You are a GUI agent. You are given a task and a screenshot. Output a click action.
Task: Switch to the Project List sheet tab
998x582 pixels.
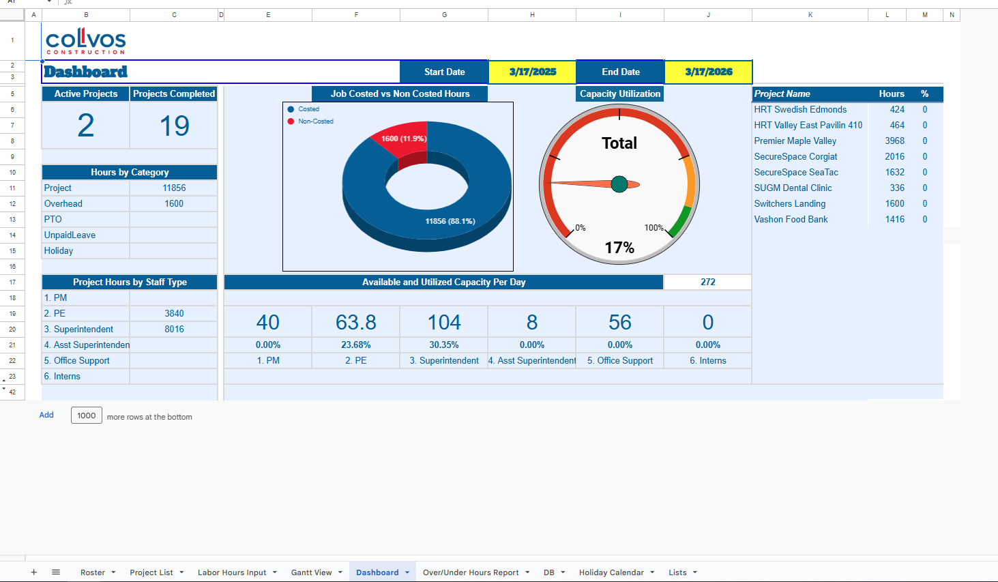pos(151,572)
